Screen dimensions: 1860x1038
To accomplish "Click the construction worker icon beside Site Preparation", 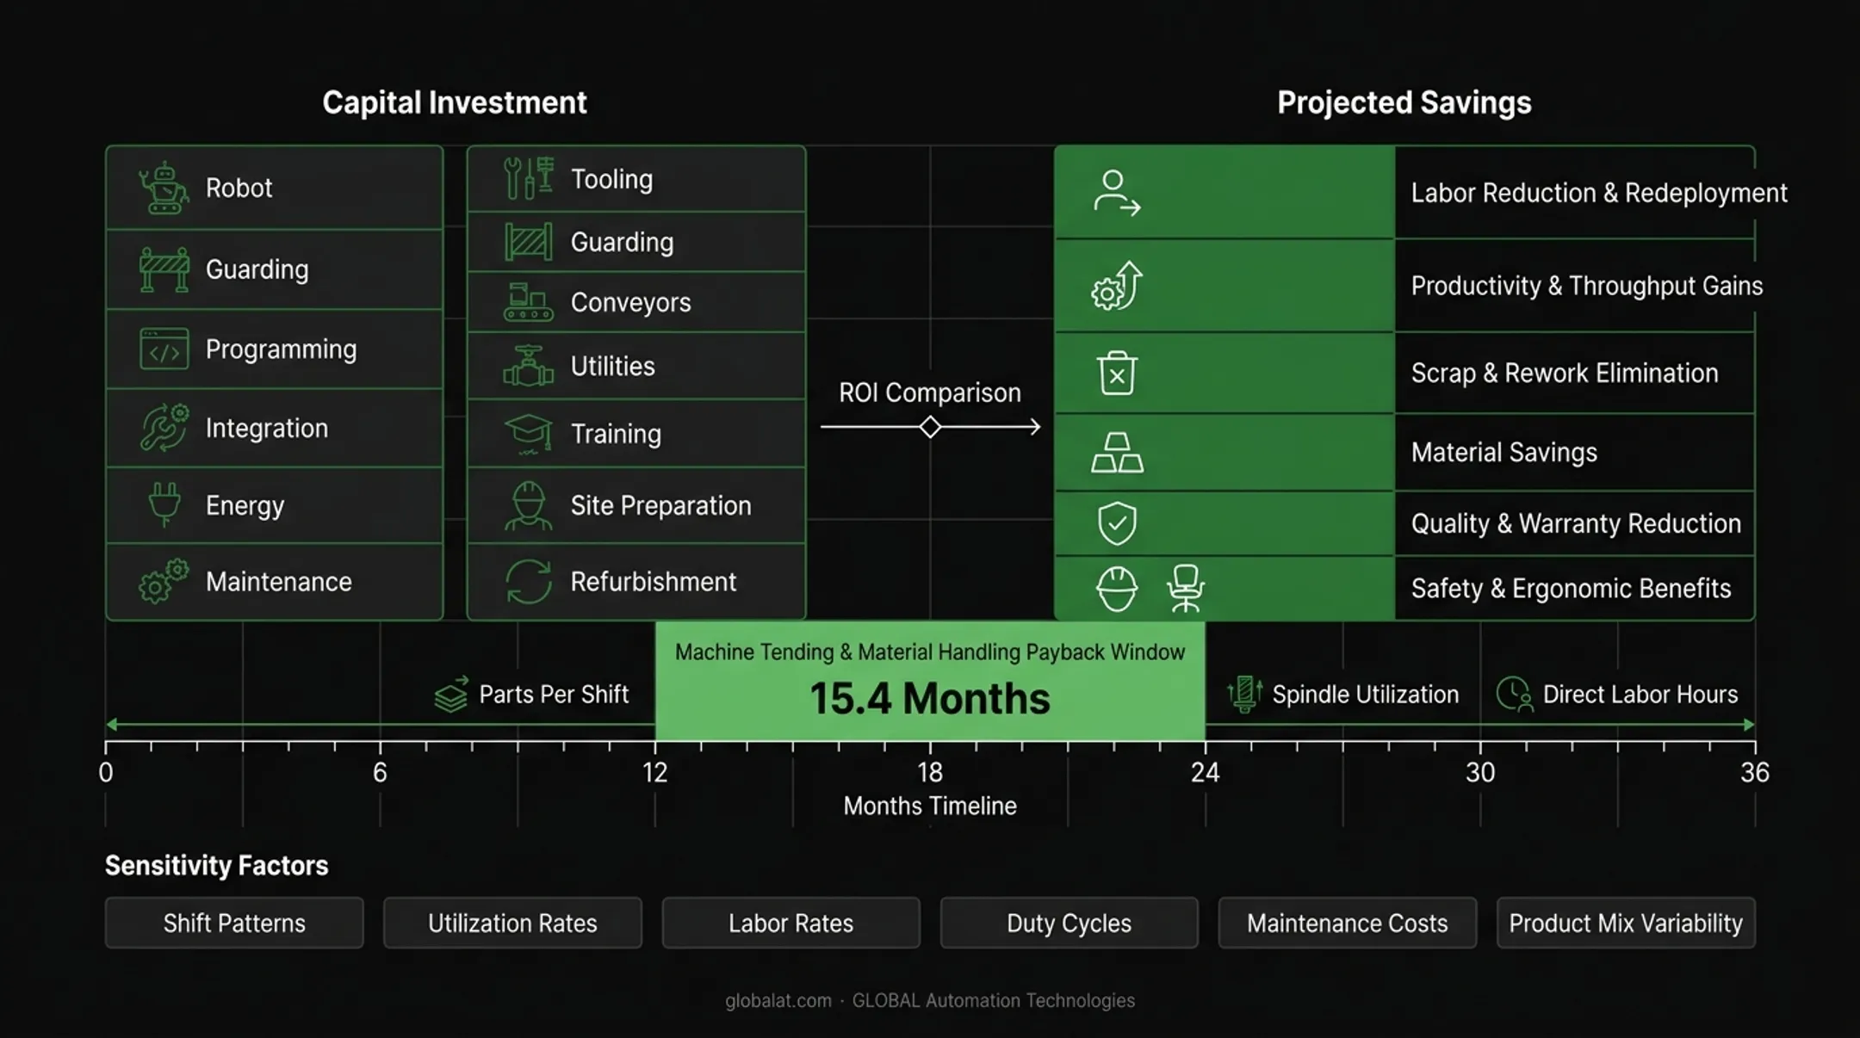I will 528,505.
